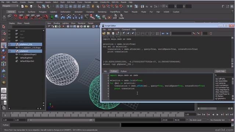235x132 pixels.
Task: Activate the Scale tool cube icon
Action: 4,58
